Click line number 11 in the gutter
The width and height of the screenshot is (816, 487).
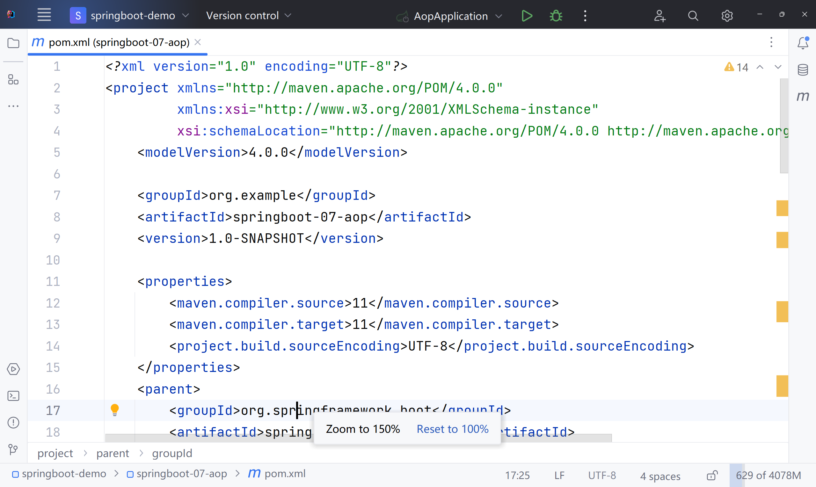53,281
